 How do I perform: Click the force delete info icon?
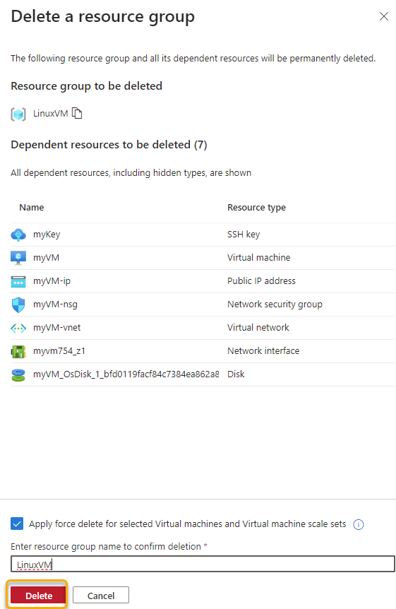coord(359,524)
